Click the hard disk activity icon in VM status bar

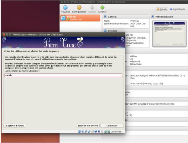coord(79,131)
